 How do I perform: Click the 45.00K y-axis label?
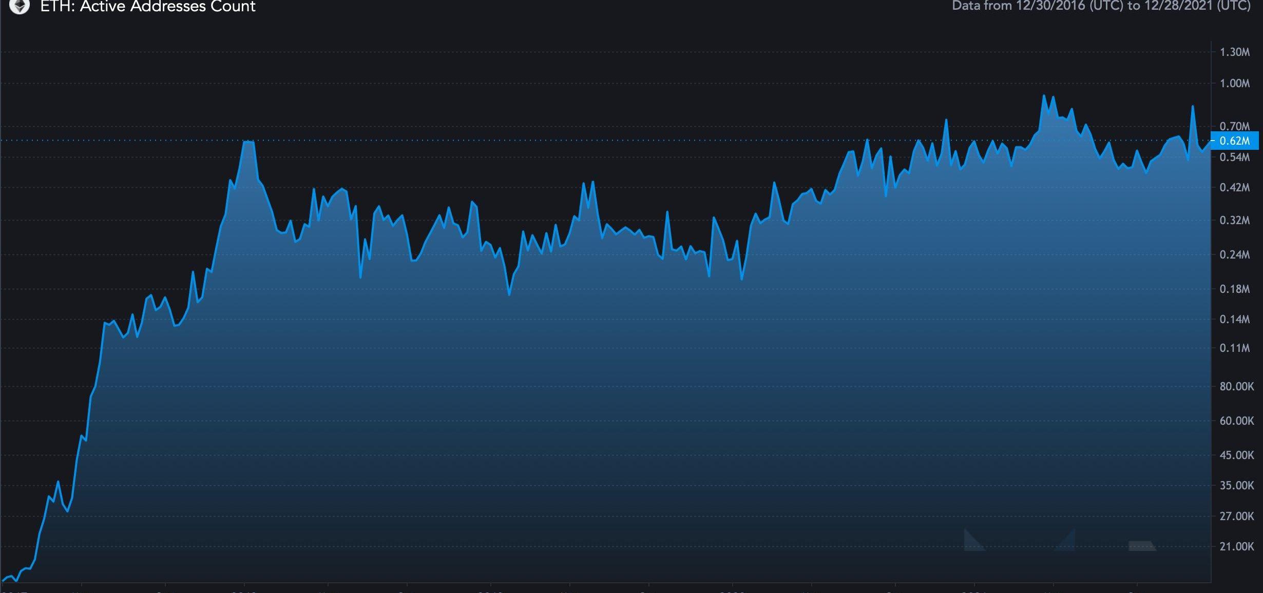(1236, 455)
